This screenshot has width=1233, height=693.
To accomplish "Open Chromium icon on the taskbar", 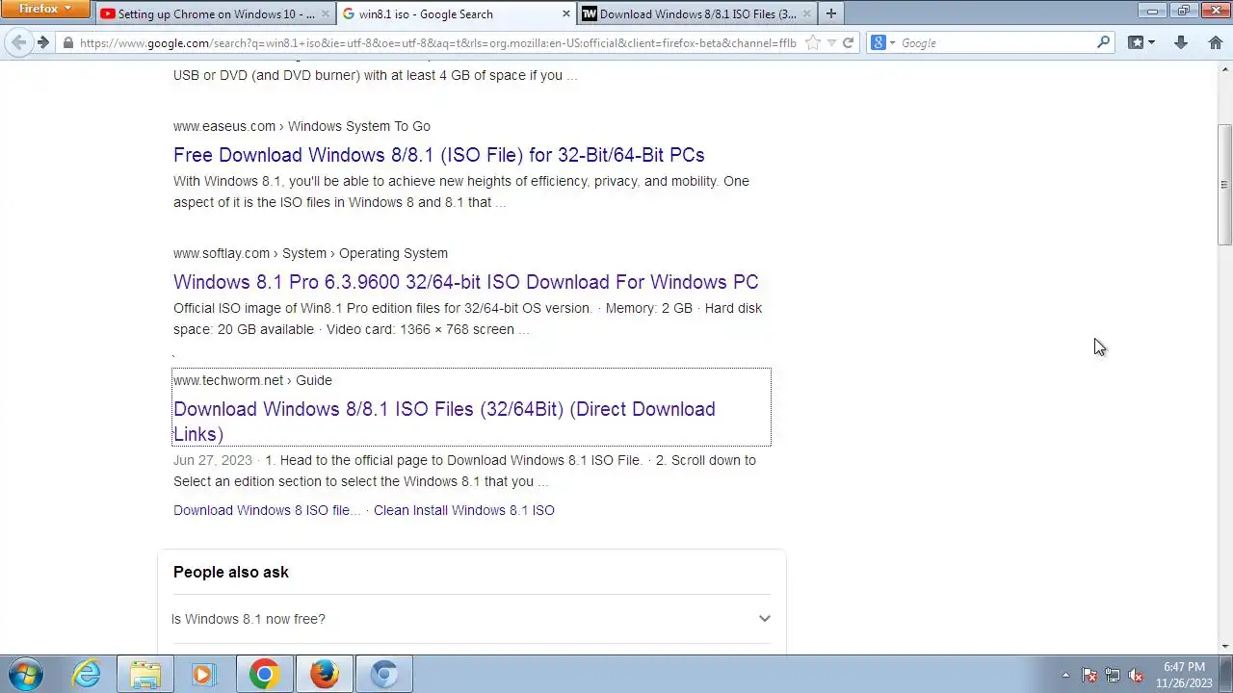I will tap(383, 674).
